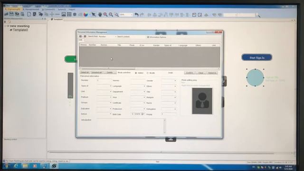Click the Delete button in the dialog
Screen dimensions: 304x171
click(110, 72)
